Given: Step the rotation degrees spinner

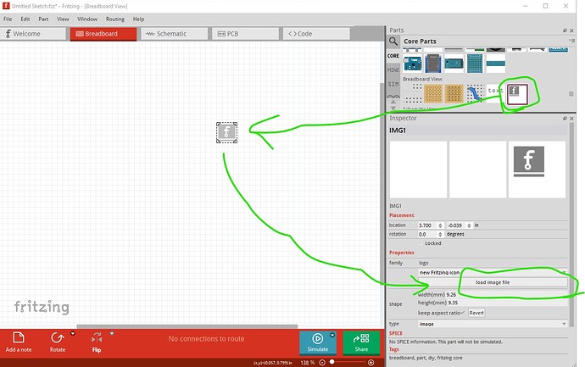Looking at the screenshot, I should coord(440,234).
